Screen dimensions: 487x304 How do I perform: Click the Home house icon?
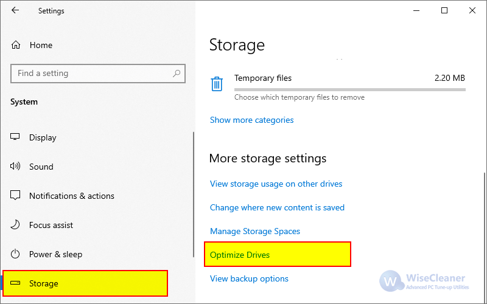16,45
